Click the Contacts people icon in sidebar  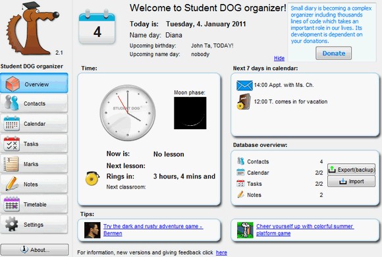tap(12, 103)
